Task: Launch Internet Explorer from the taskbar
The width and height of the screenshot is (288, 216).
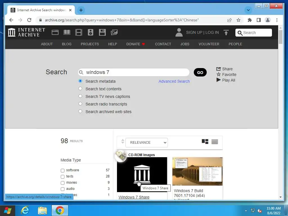Action: (25, 210)
